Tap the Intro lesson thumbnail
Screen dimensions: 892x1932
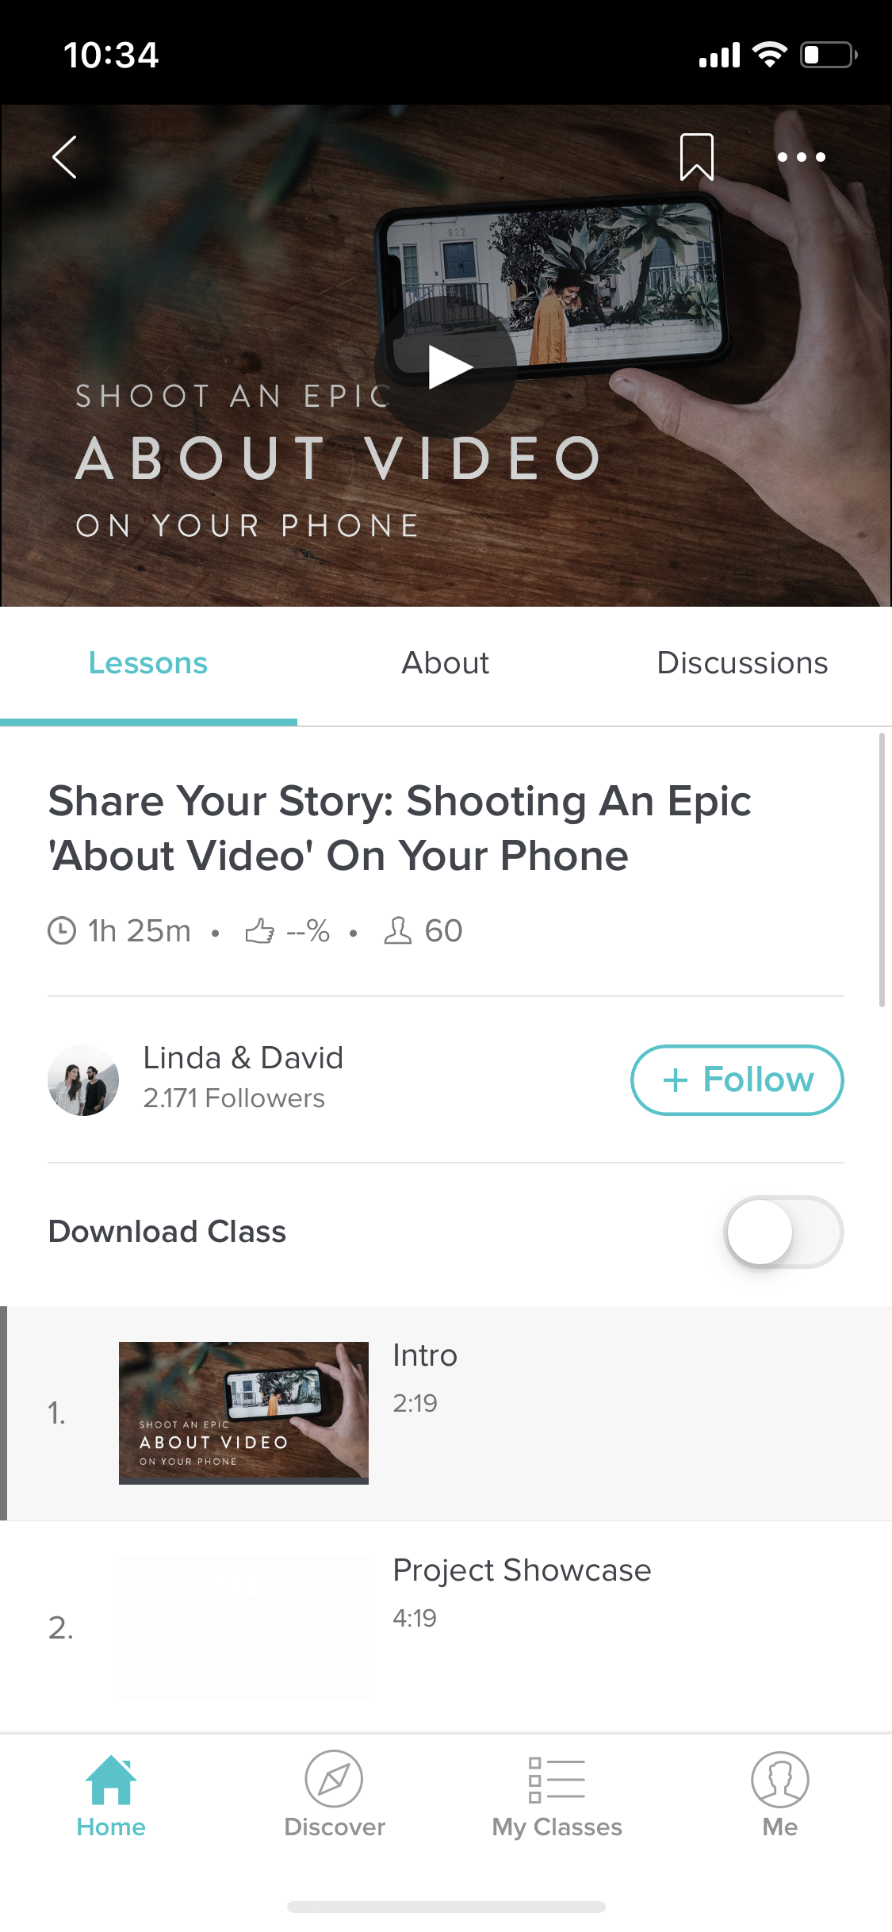(x=243, y=1413)
